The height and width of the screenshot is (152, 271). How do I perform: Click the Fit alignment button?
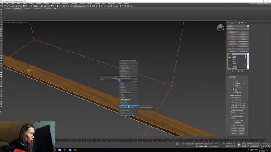point(234,125)
